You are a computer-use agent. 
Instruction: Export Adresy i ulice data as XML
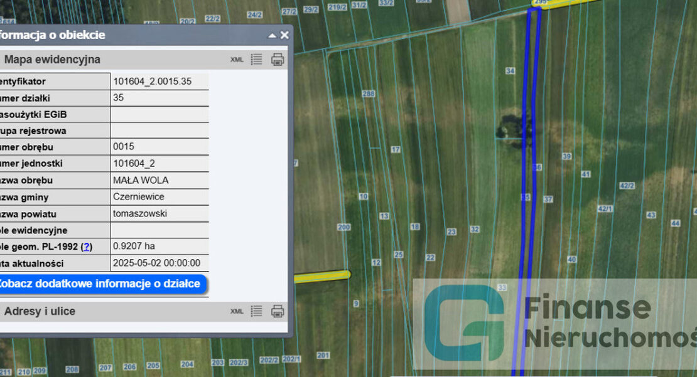[237, 311]
